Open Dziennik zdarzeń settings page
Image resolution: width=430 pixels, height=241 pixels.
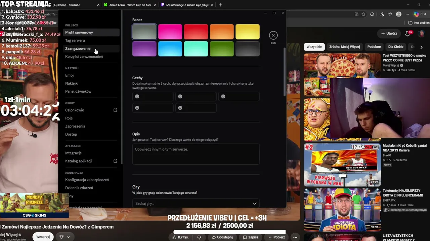91,188
